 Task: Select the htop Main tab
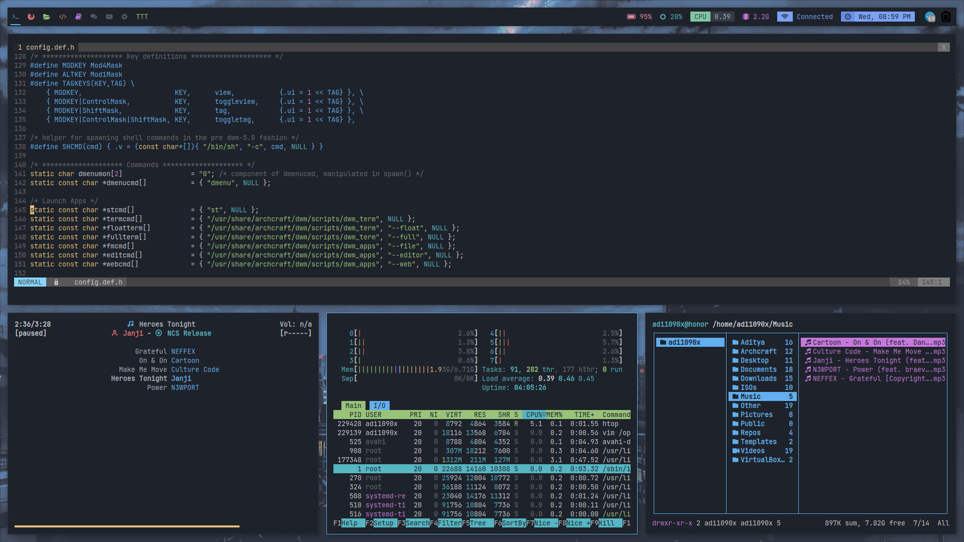pos(353,405)
